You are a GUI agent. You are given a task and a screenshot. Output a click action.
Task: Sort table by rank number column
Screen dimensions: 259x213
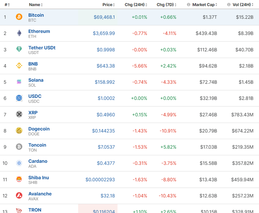[x=7, y=5]
